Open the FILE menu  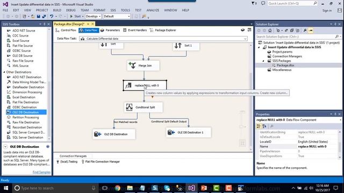5,10
